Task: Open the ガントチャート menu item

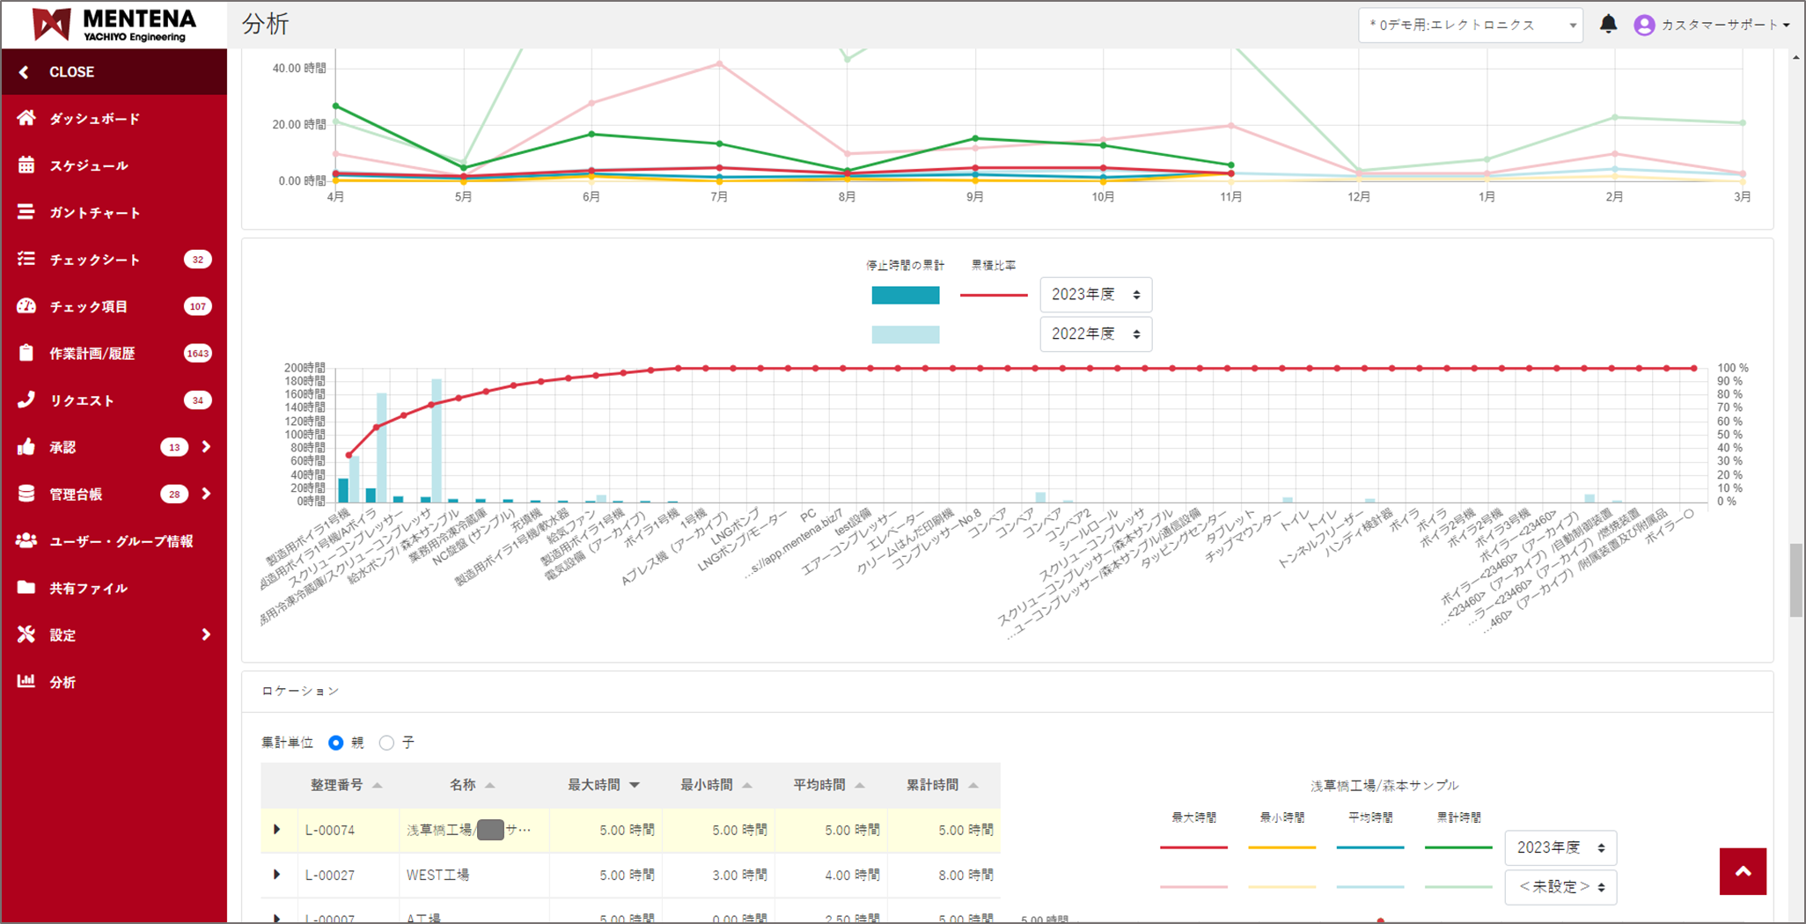Action: 95,213
